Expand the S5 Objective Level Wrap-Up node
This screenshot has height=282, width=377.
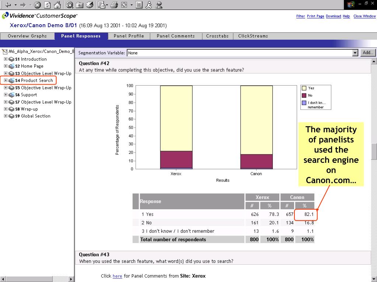tap(6, 88)
